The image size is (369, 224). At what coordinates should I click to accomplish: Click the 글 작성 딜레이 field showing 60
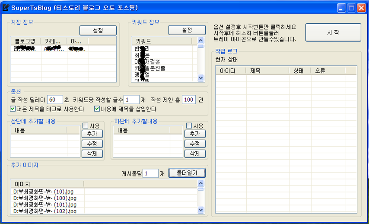pyautogui.click(x=55, y=99)
